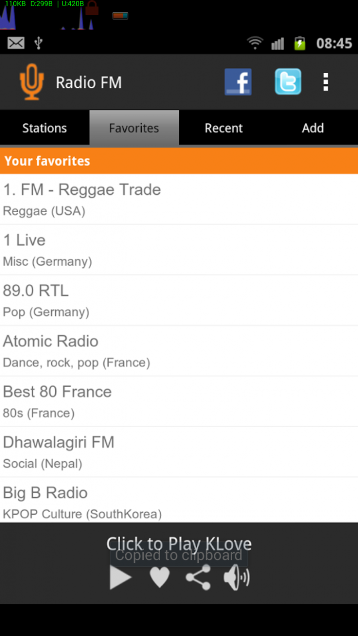The height and width of the screenshot is (636, 358).
Task: Open the mail notification icon
Action: pyautogui.click(x=16, y=43)
